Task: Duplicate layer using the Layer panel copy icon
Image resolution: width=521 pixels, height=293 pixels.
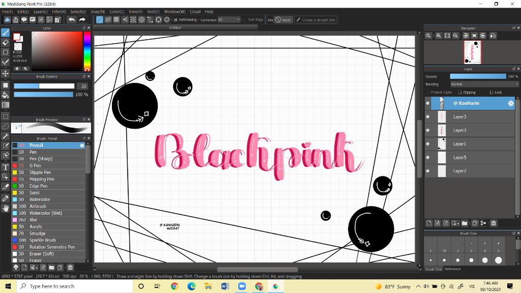Action: [475, 223]
